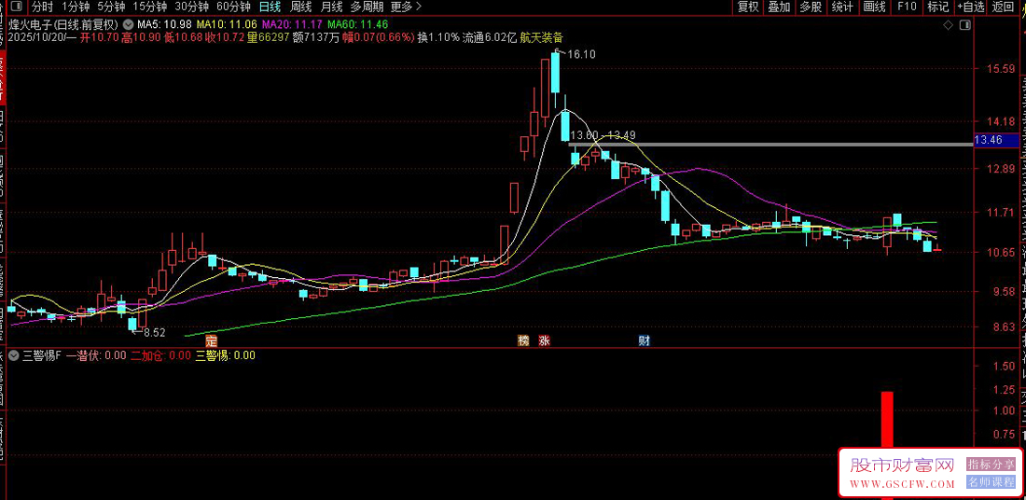
Task: Select the 1分钟 period tab
Action: (76, 7)
